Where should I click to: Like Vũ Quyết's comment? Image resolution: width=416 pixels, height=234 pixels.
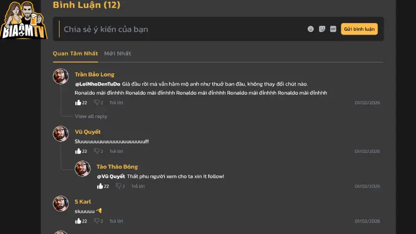click(x=78, y=151)
